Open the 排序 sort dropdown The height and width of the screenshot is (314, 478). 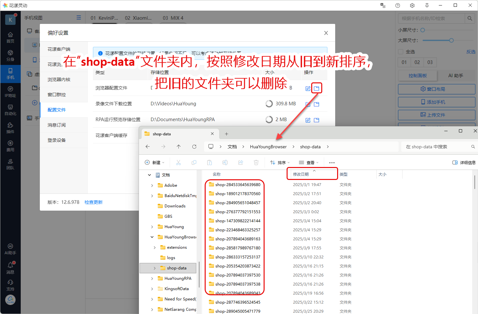tap(280, 162)
